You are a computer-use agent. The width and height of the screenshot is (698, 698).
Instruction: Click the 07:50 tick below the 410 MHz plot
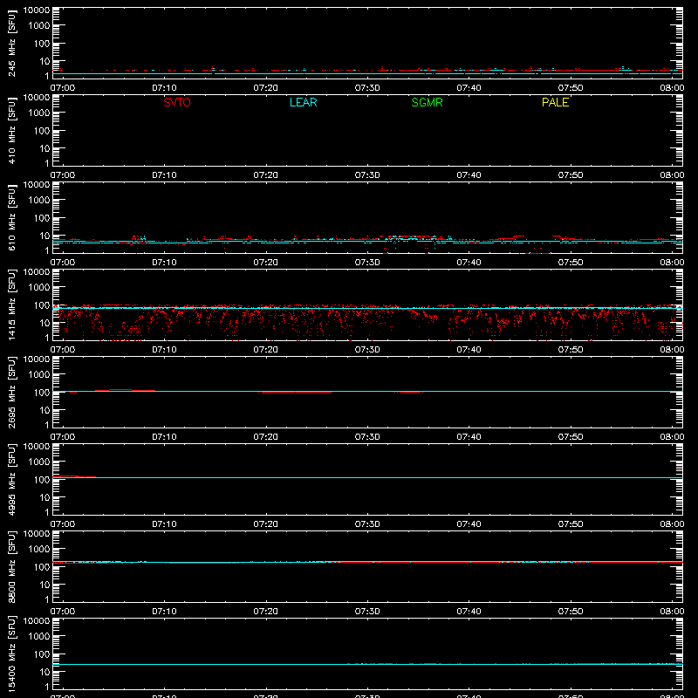pyautogui.click(x=571, y=175)
